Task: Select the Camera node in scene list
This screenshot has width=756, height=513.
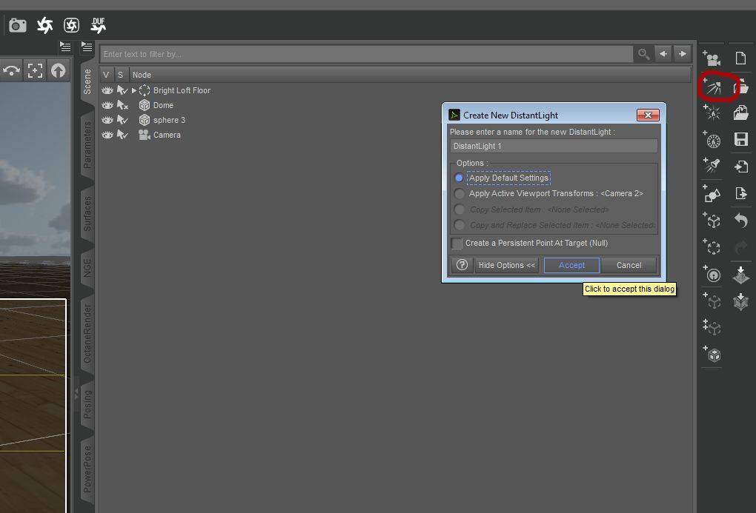Action: (x=167, y=135)
